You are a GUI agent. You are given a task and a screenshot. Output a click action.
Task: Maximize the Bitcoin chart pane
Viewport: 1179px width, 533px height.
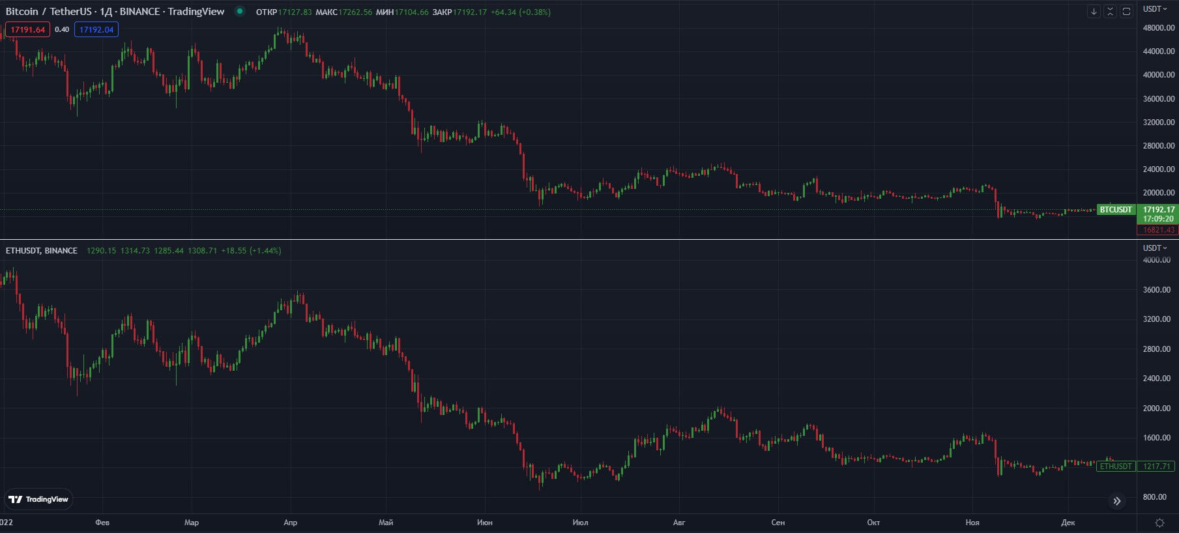coord(1126,12)
